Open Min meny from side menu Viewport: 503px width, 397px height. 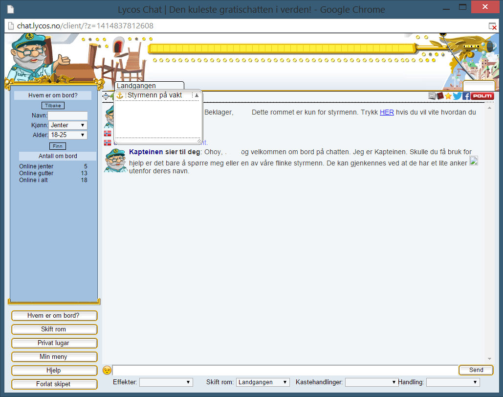[54, 357]
